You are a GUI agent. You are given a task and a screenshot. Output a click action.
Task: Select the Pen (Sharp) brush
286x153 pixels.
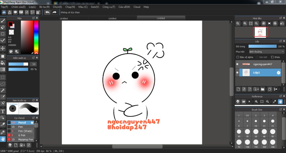(x=21, y=131)
